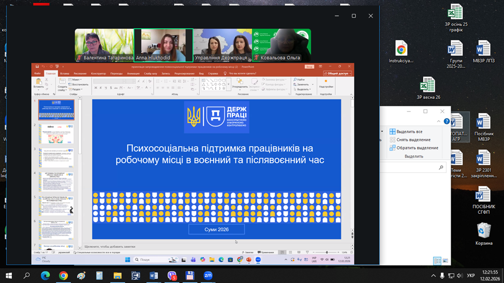Open Viber from the taskbar
The height and width of the screenshot is (283, 504).
coord(172,276)
